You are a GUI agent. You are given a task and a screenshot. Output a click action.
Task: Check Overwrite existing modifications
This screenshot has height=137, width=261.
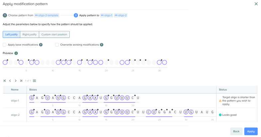(x=57, y=45)
